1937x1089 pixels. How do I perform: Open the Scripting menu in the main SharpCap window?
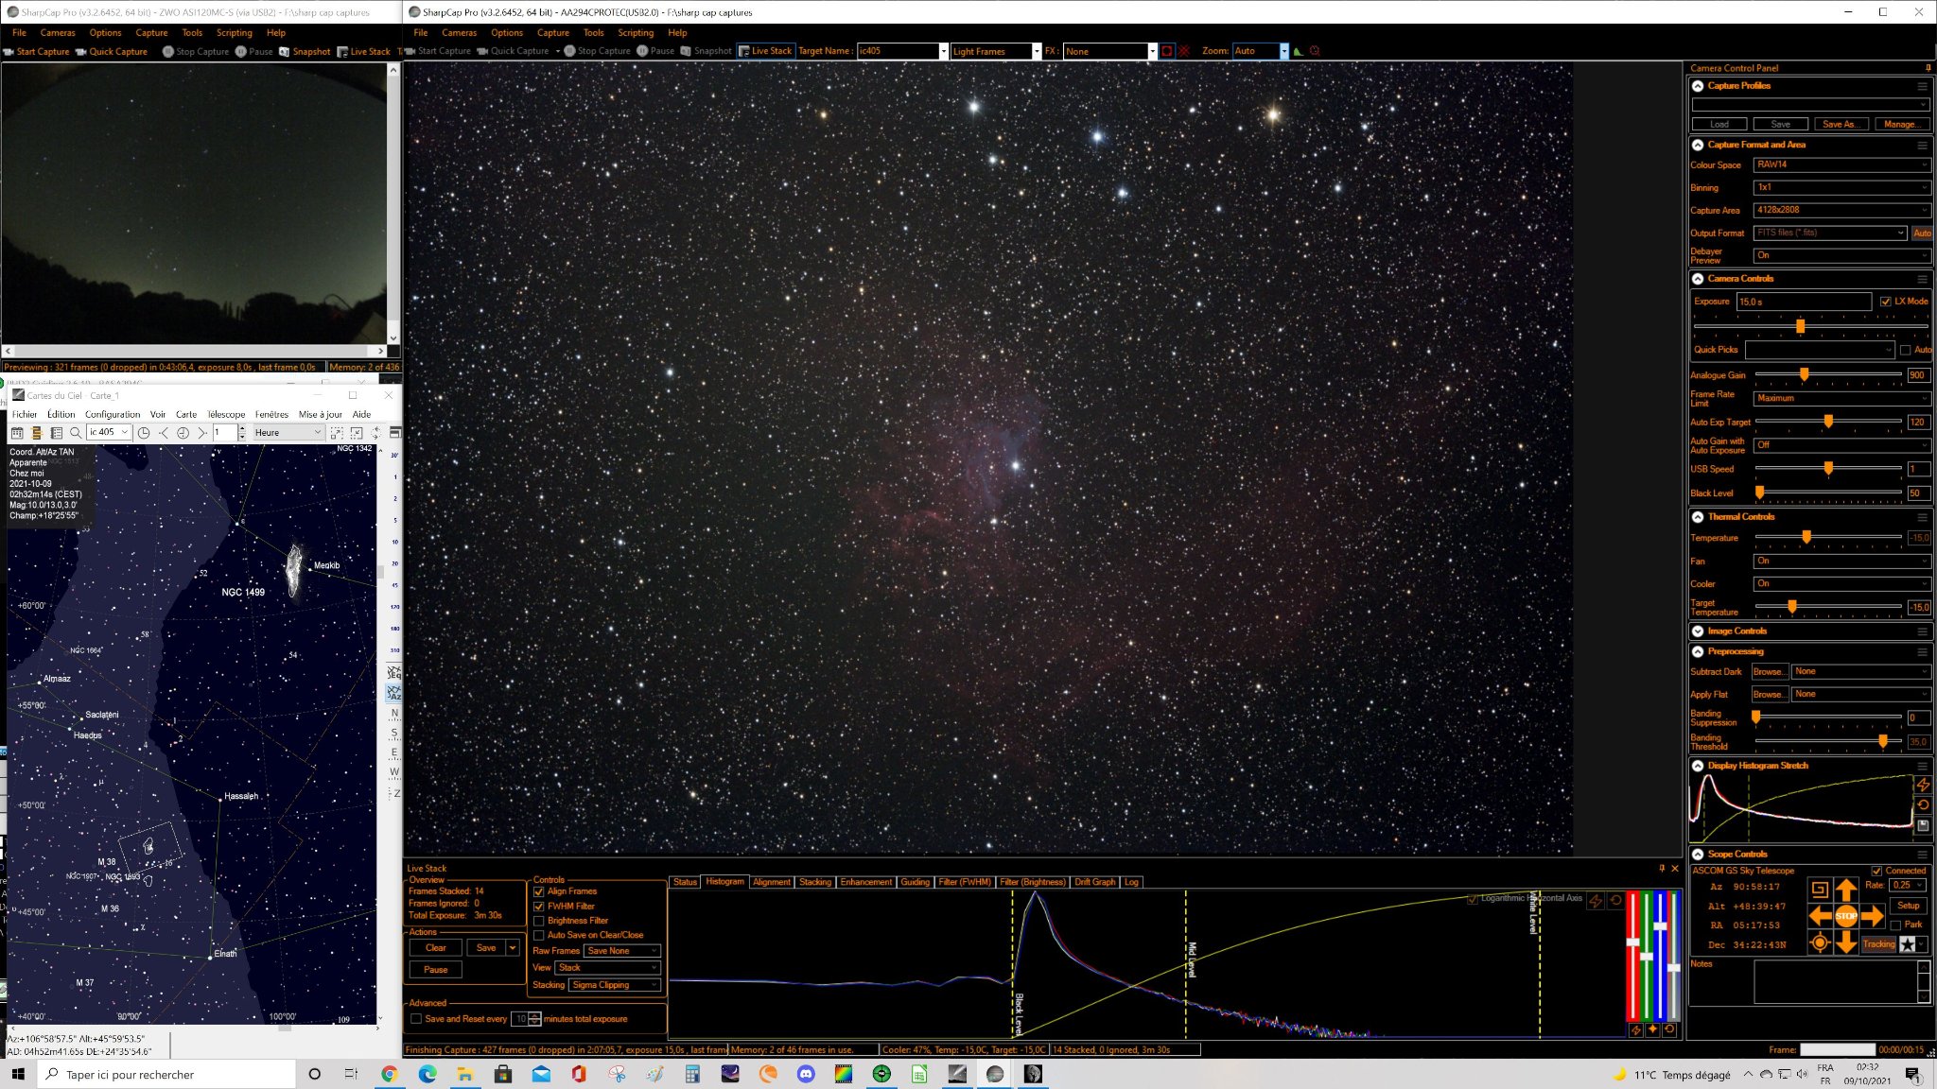pos(636,32)
